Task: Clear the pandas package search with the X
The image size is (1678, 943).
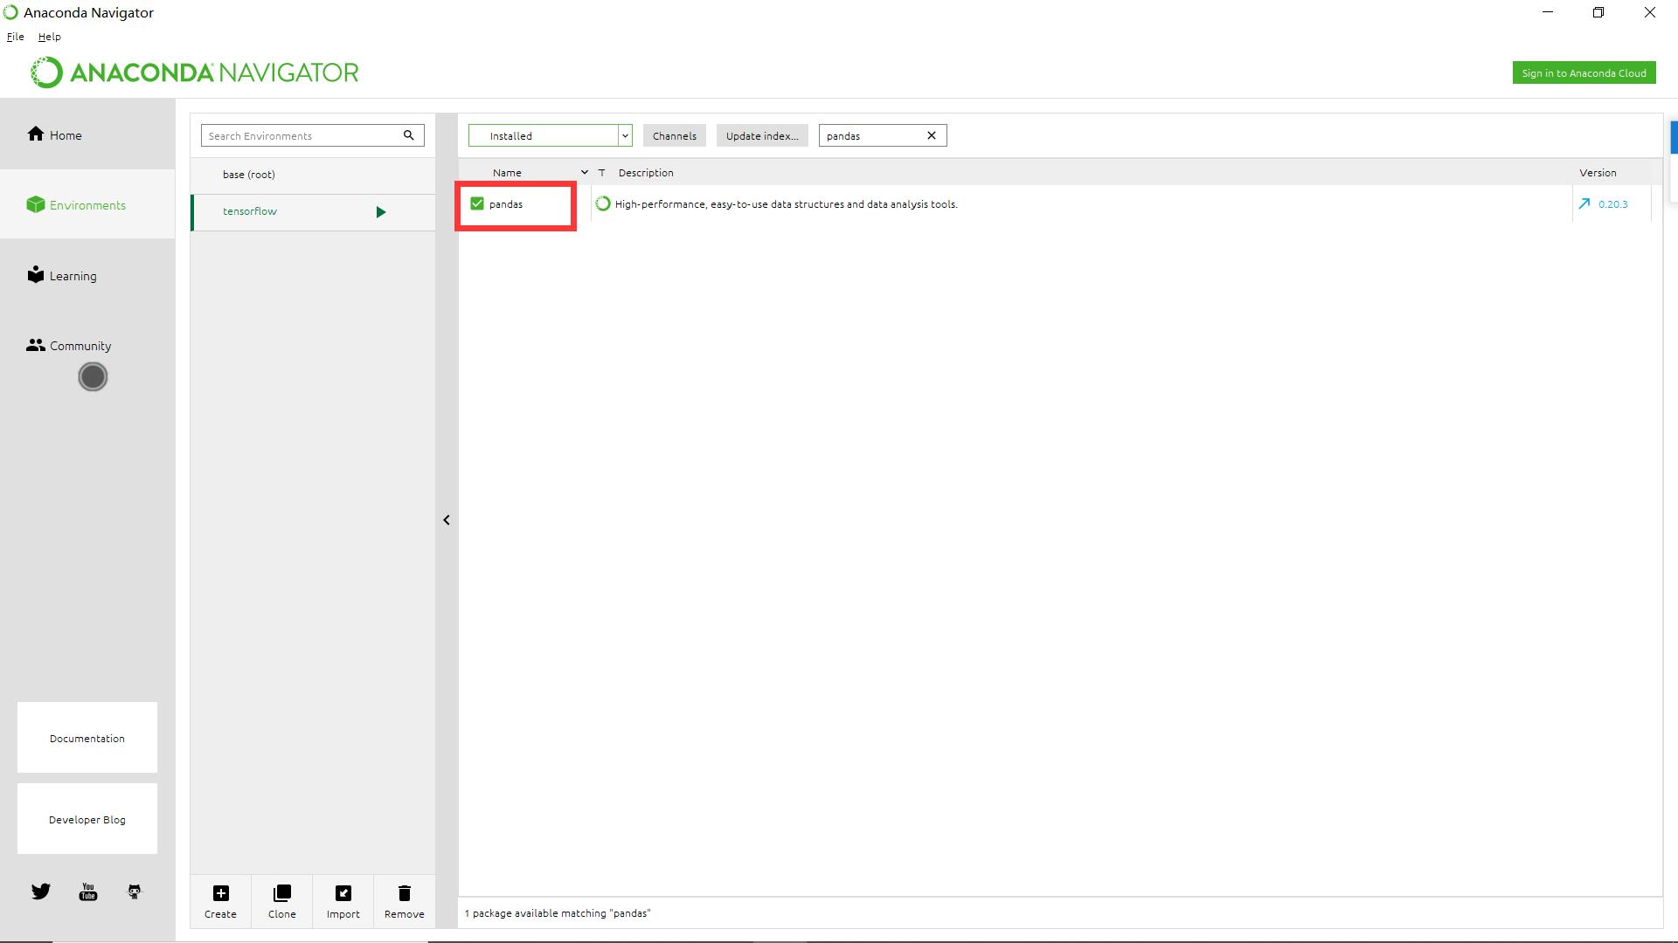Action: [932, 135]
